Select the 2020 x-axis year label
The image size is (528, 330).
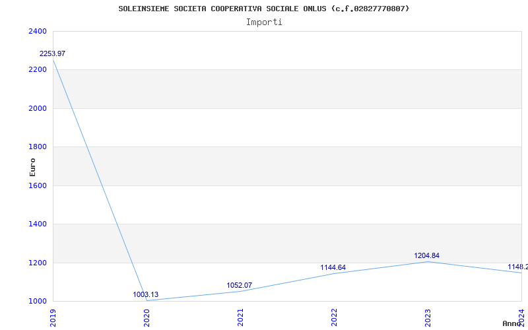coord(147,317)
